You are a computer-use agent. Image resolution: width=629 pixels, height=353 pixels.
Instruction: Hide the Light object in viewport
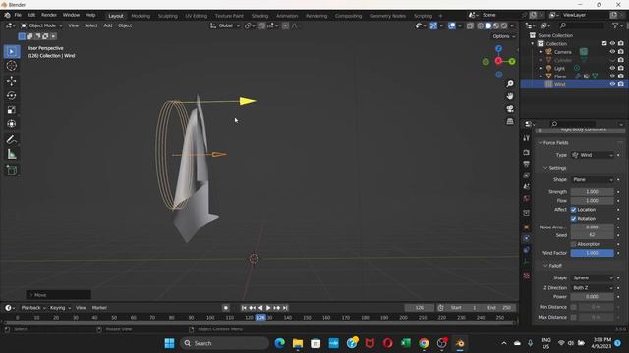(x=612, y=68)
